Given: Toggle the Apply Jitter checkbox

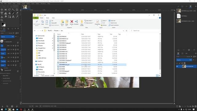Looking at the screenshot, I should click(2, 76).
